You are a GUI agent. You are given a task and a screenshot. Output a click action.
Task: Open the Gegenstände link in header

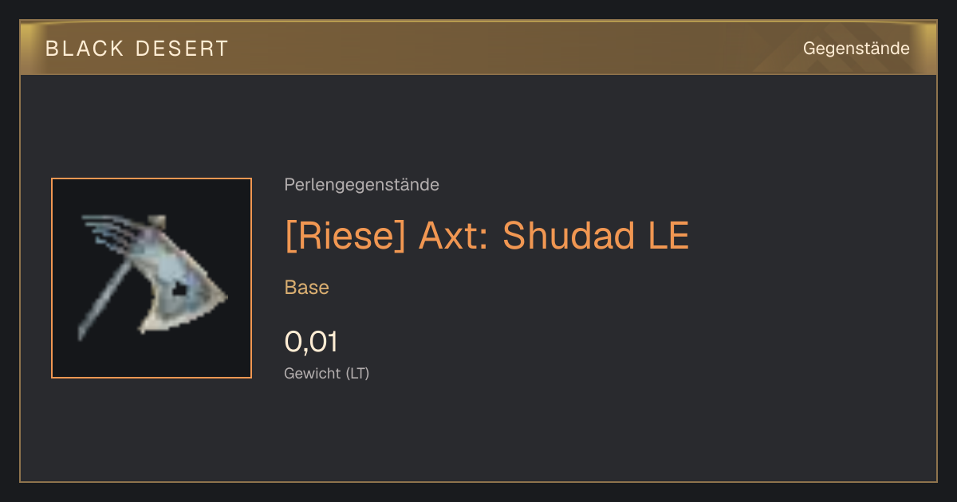[856, 49]
